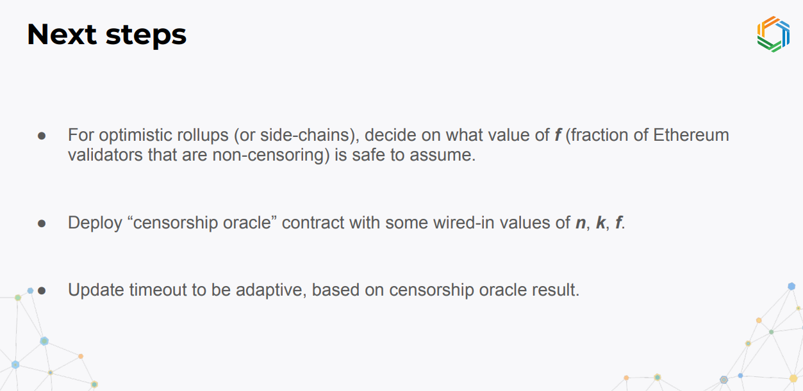This screenshot has width=803, height=391.
Task: Click the bullet dot before "For optimistic rollups"
Action: point(42,136)
